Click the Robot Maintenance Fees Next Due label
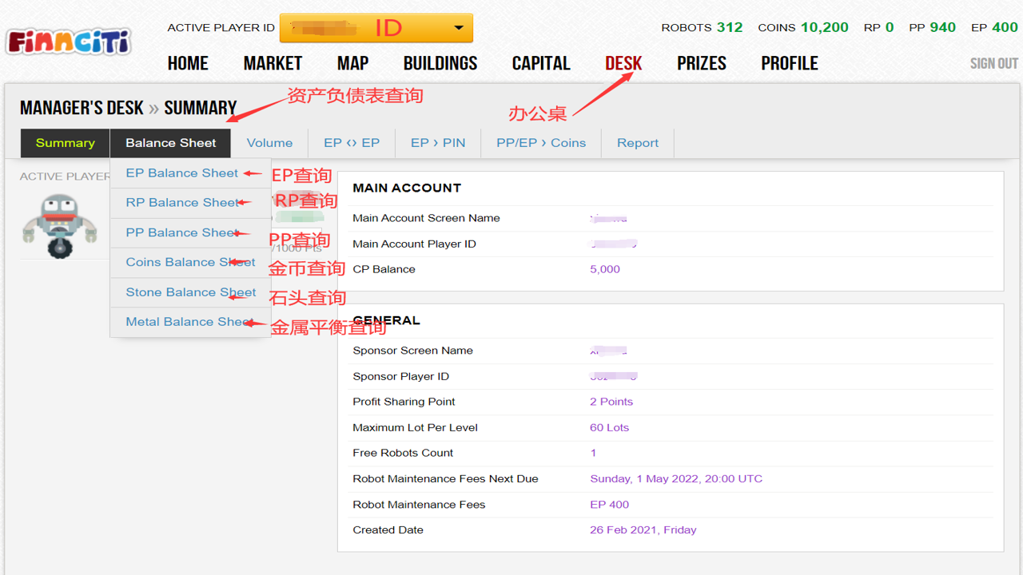 pos(445,479)
